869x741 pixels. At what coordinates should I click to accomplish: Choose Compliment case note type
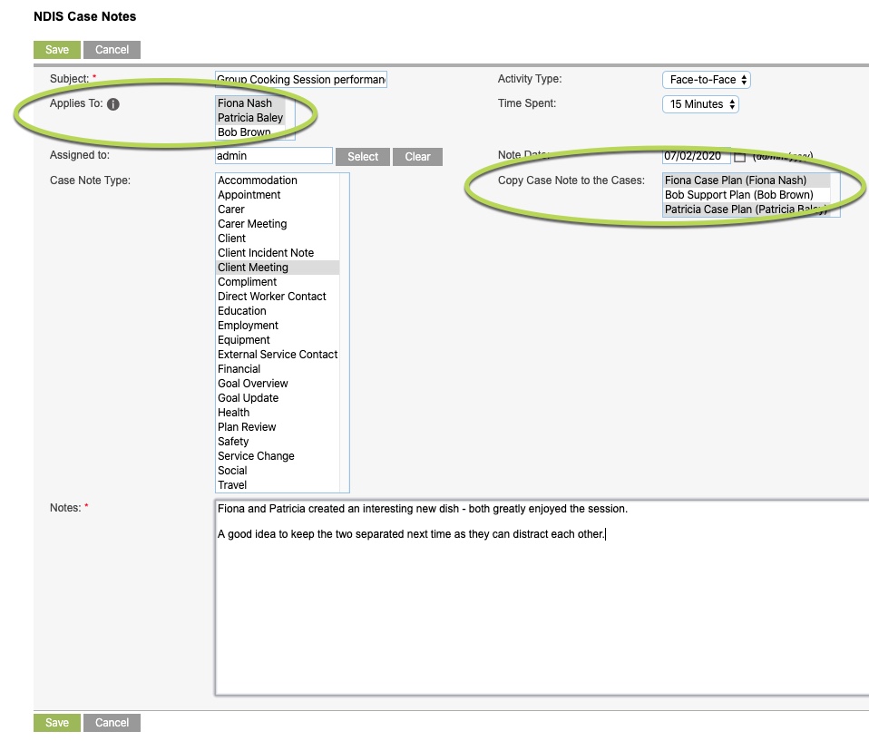point(278,281)
